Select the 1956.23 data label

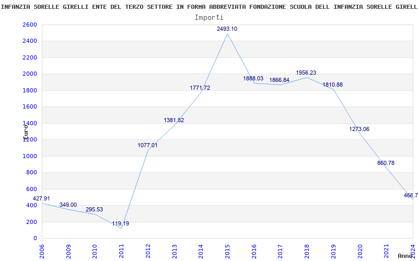306,73
